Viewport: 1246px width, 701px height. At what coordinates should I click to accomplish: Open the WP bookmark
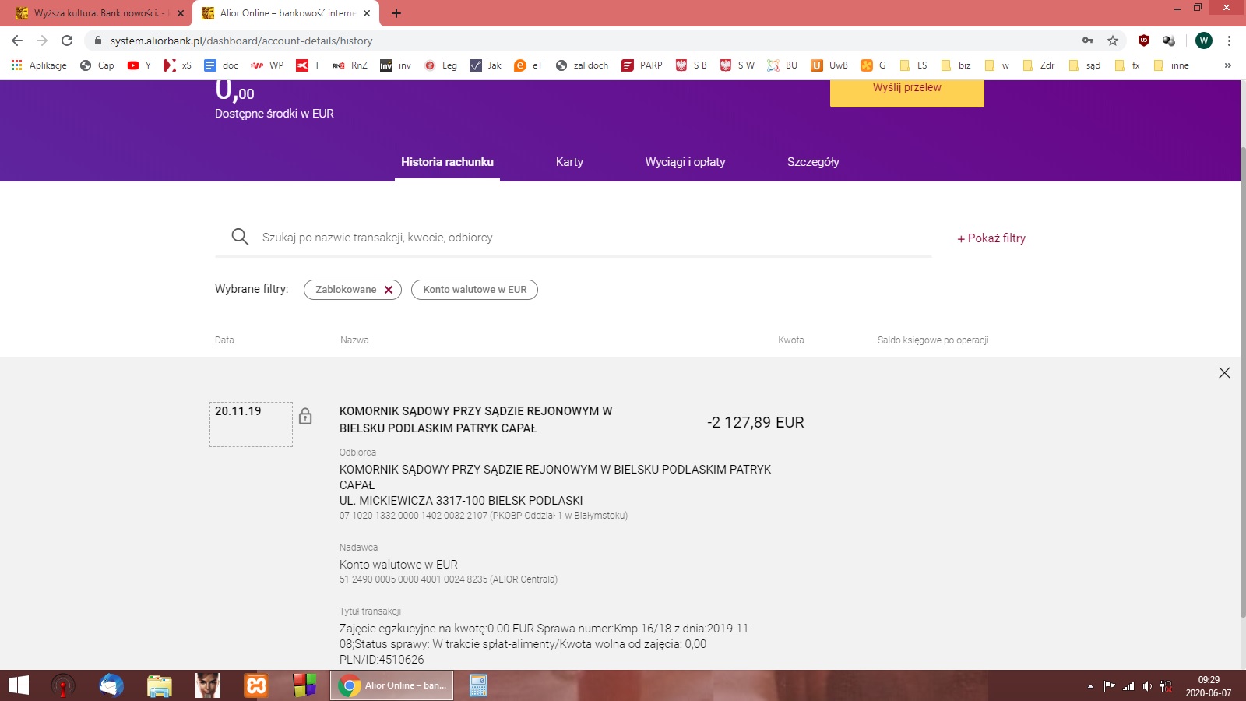(267, 65)
